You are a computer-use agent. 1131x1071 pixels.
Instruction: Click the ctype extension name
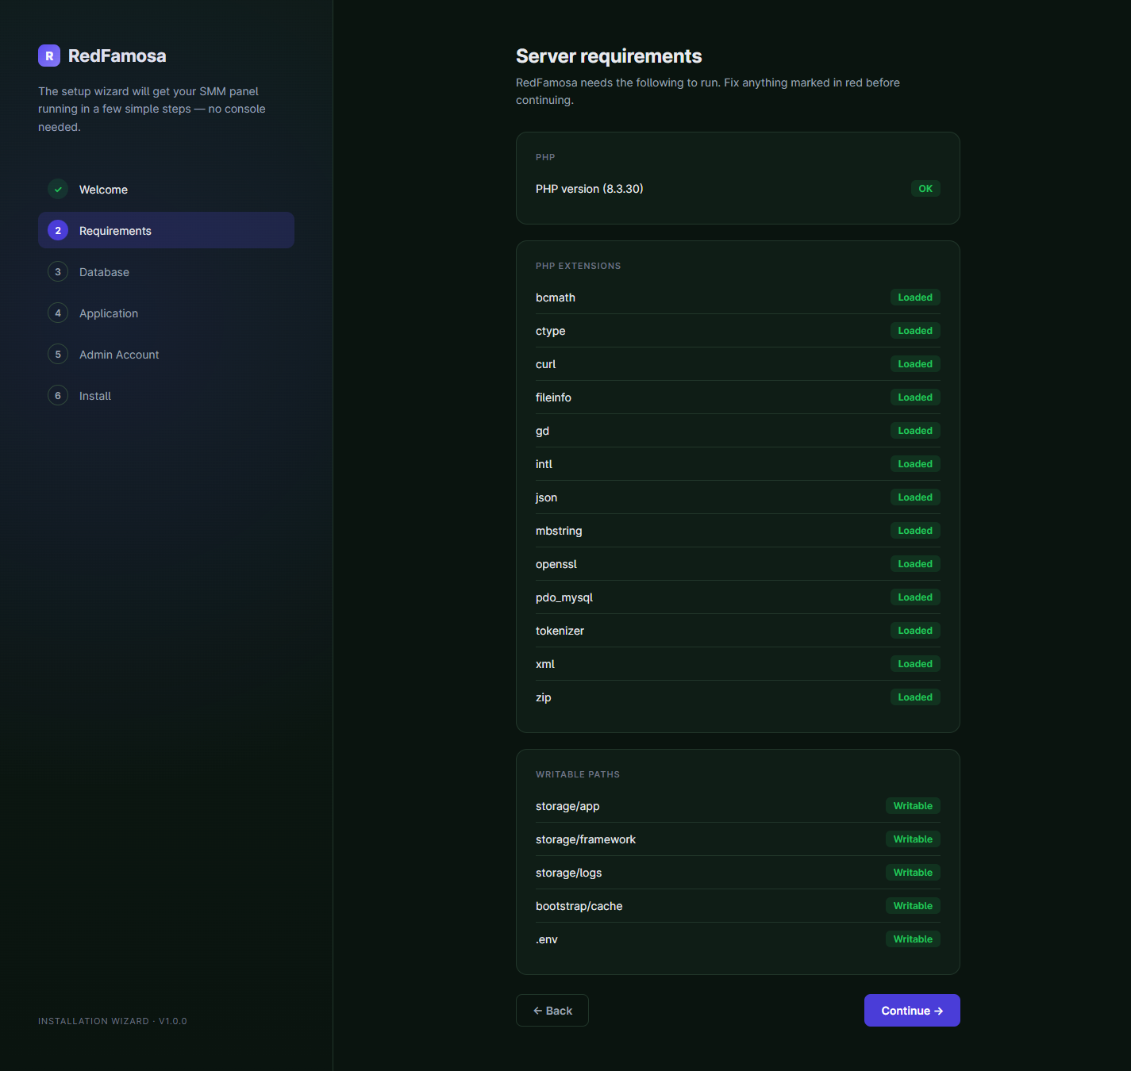pos(550,331)
